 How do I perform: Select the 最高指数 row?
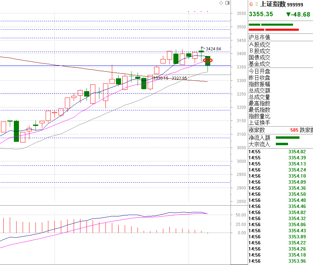[x=281, y=103]
